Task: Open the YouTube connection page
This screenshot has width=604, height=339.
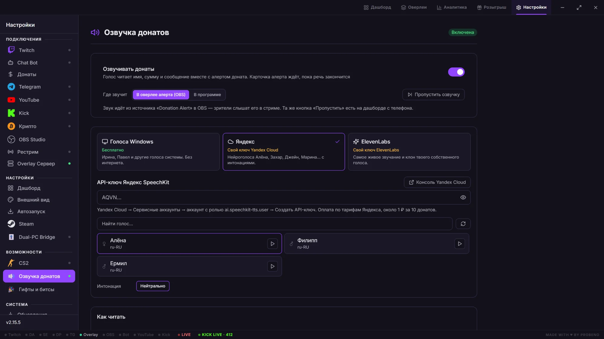Action: pos(39,100)
